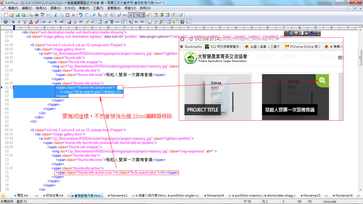Select the Save All icon
363x204 pixels.
[x=23, y=15]
